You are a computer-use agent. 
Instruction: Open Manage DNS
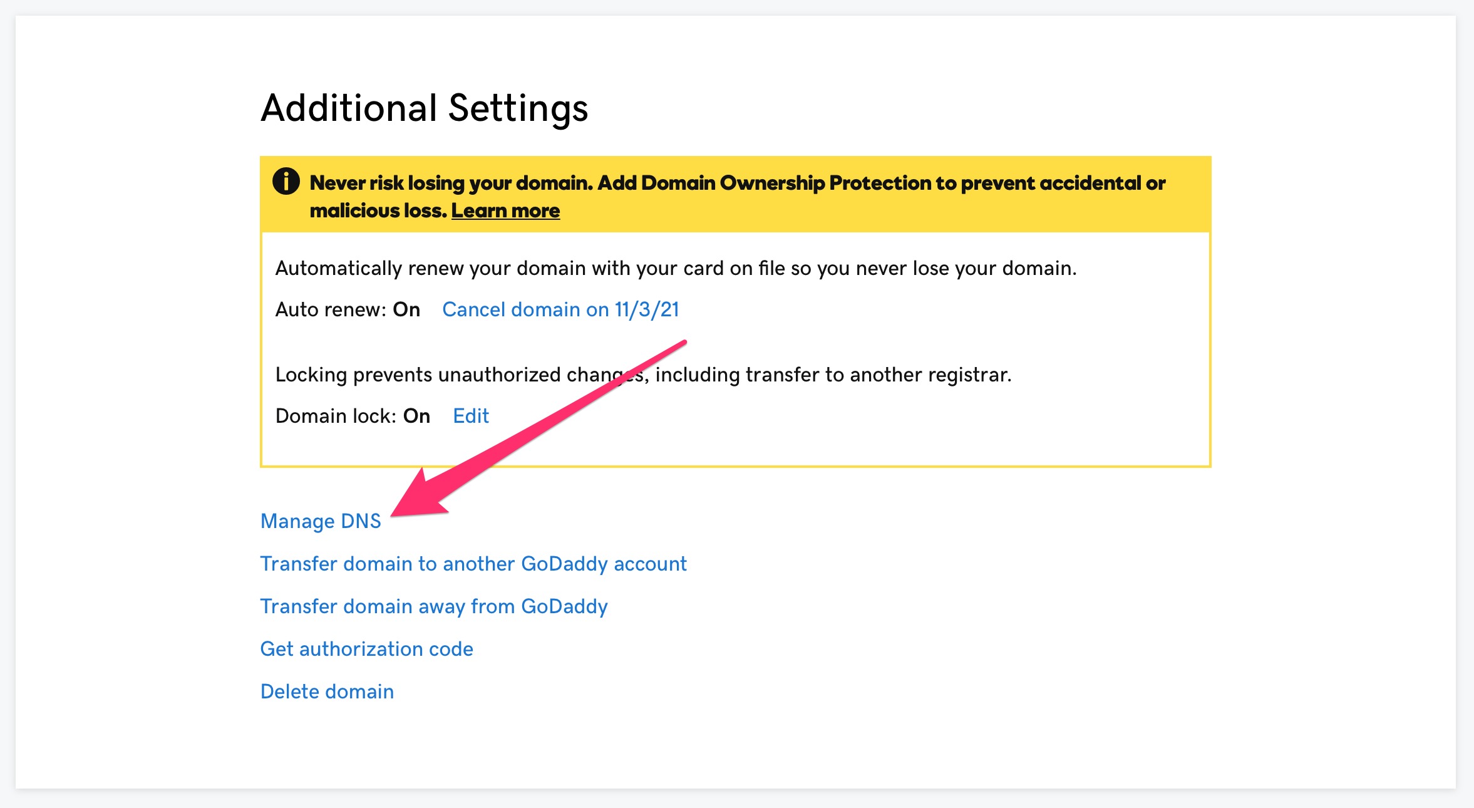(x=321, y=521)
